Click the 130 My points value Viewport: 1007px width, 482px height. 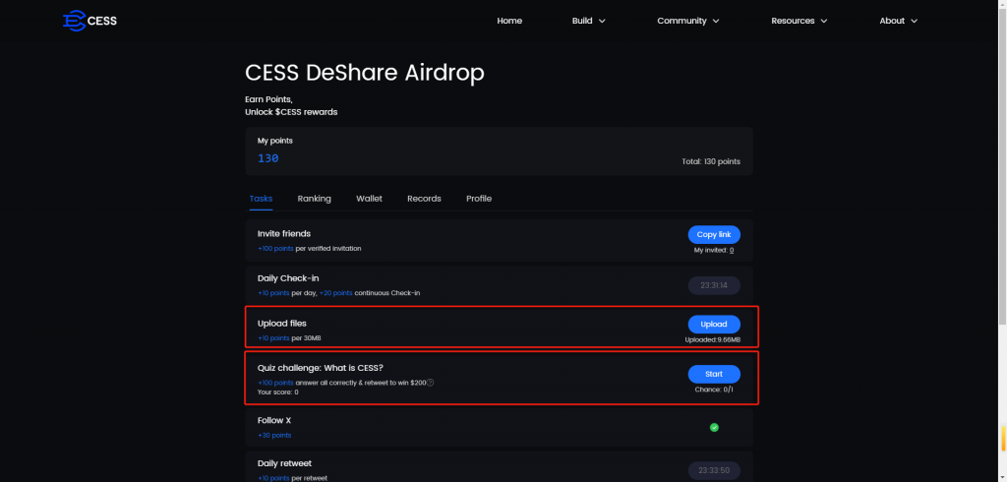[267, 158]
